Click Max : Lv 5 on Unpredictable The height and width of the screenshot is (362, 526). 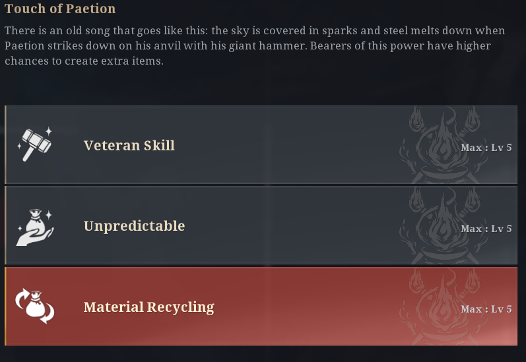486,229
